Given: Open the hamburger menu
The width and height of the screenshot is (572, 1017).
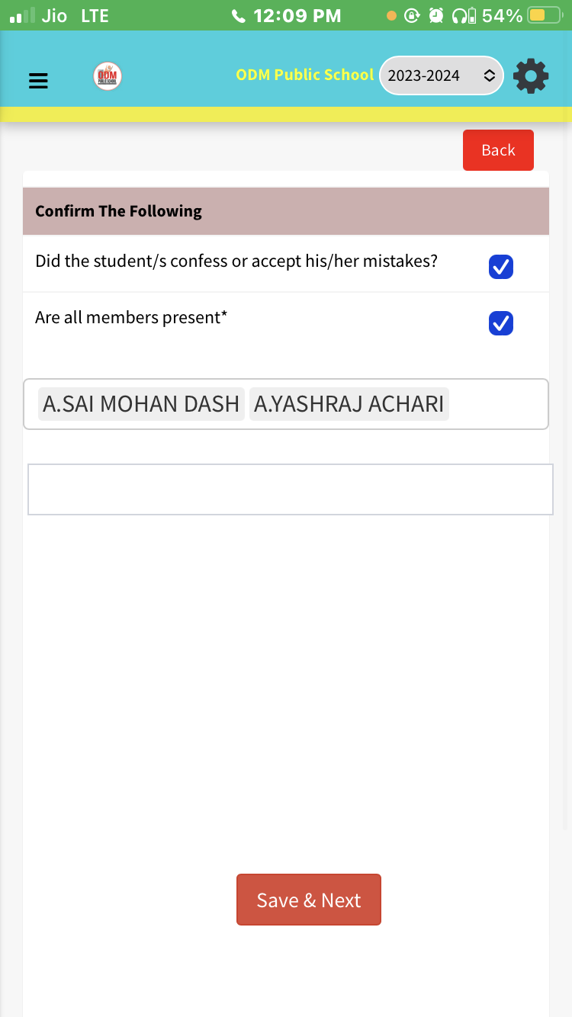Looking at the screenshot, I should [38, 80].
